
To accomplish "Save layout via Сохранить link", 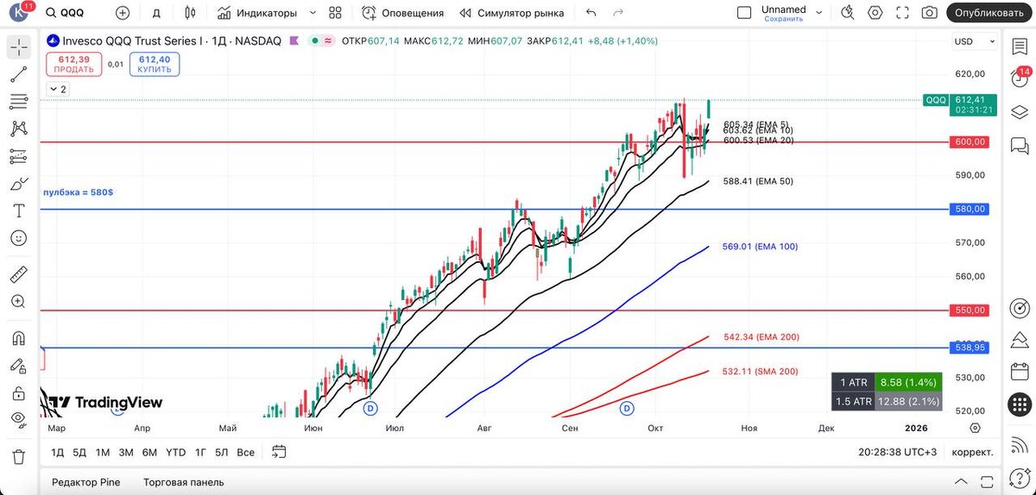I will pyautogui.click(x=783, y=18).
